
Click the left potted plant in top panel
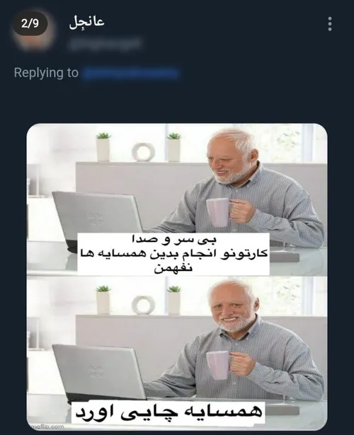pos(103,146)
